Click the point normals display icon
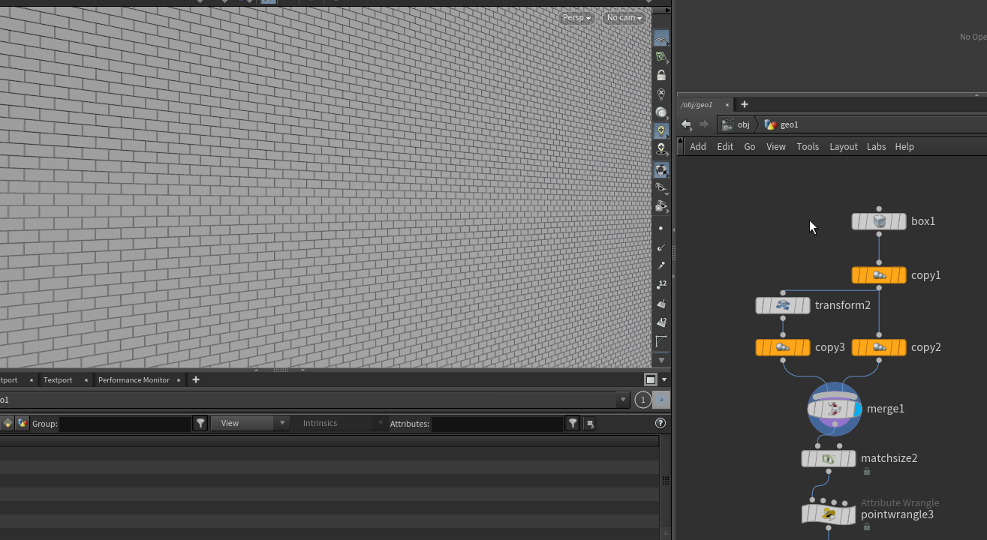 coord(661,247)
